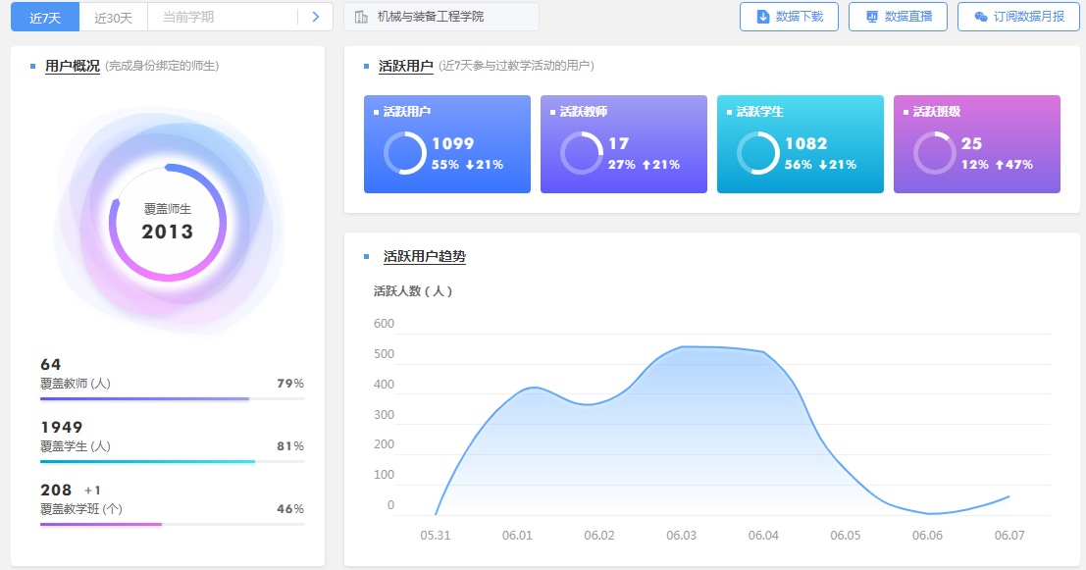Click the 06.03 date on the trend chart
This screenshot has height=570, width=1086.
681,536
